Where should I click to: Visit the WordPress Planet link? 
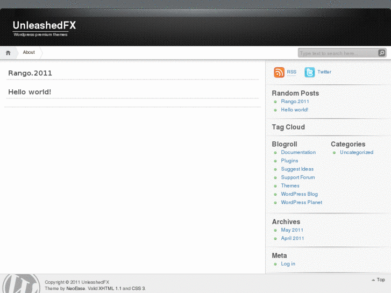302,203
